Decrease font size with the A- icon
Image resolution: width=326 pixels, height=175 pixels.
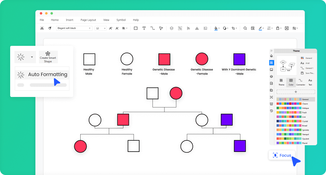(117, 28)
